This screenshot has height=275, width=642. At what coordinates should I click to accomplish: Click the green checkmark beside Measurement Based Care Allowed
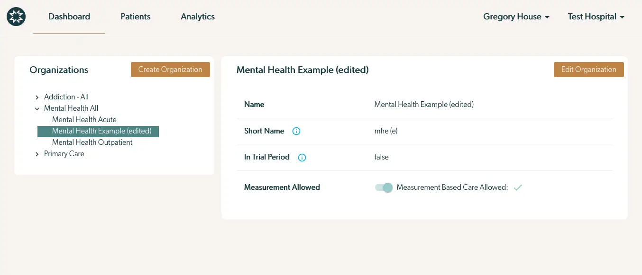518,187
